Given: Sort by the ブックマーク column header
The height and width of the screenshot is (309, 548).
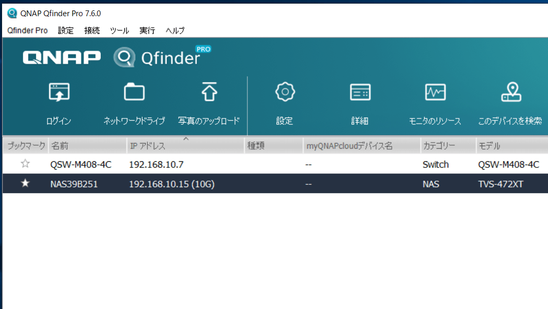Looking at the screenshot, I should (x=26, y=146).
